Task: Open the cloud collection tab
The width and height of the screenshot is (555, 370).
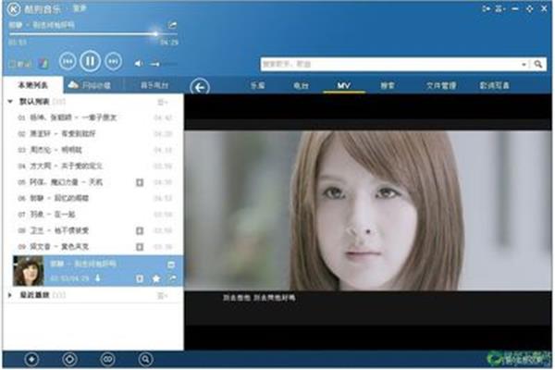Action: (x=89, y=85)
